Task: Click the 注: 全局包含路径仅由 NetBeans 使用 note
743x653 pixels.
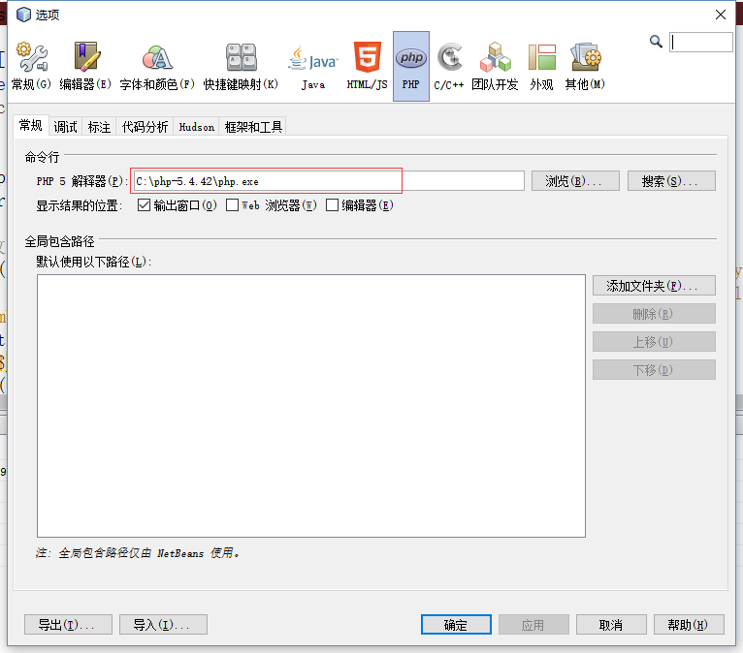Action: [138, 552]
